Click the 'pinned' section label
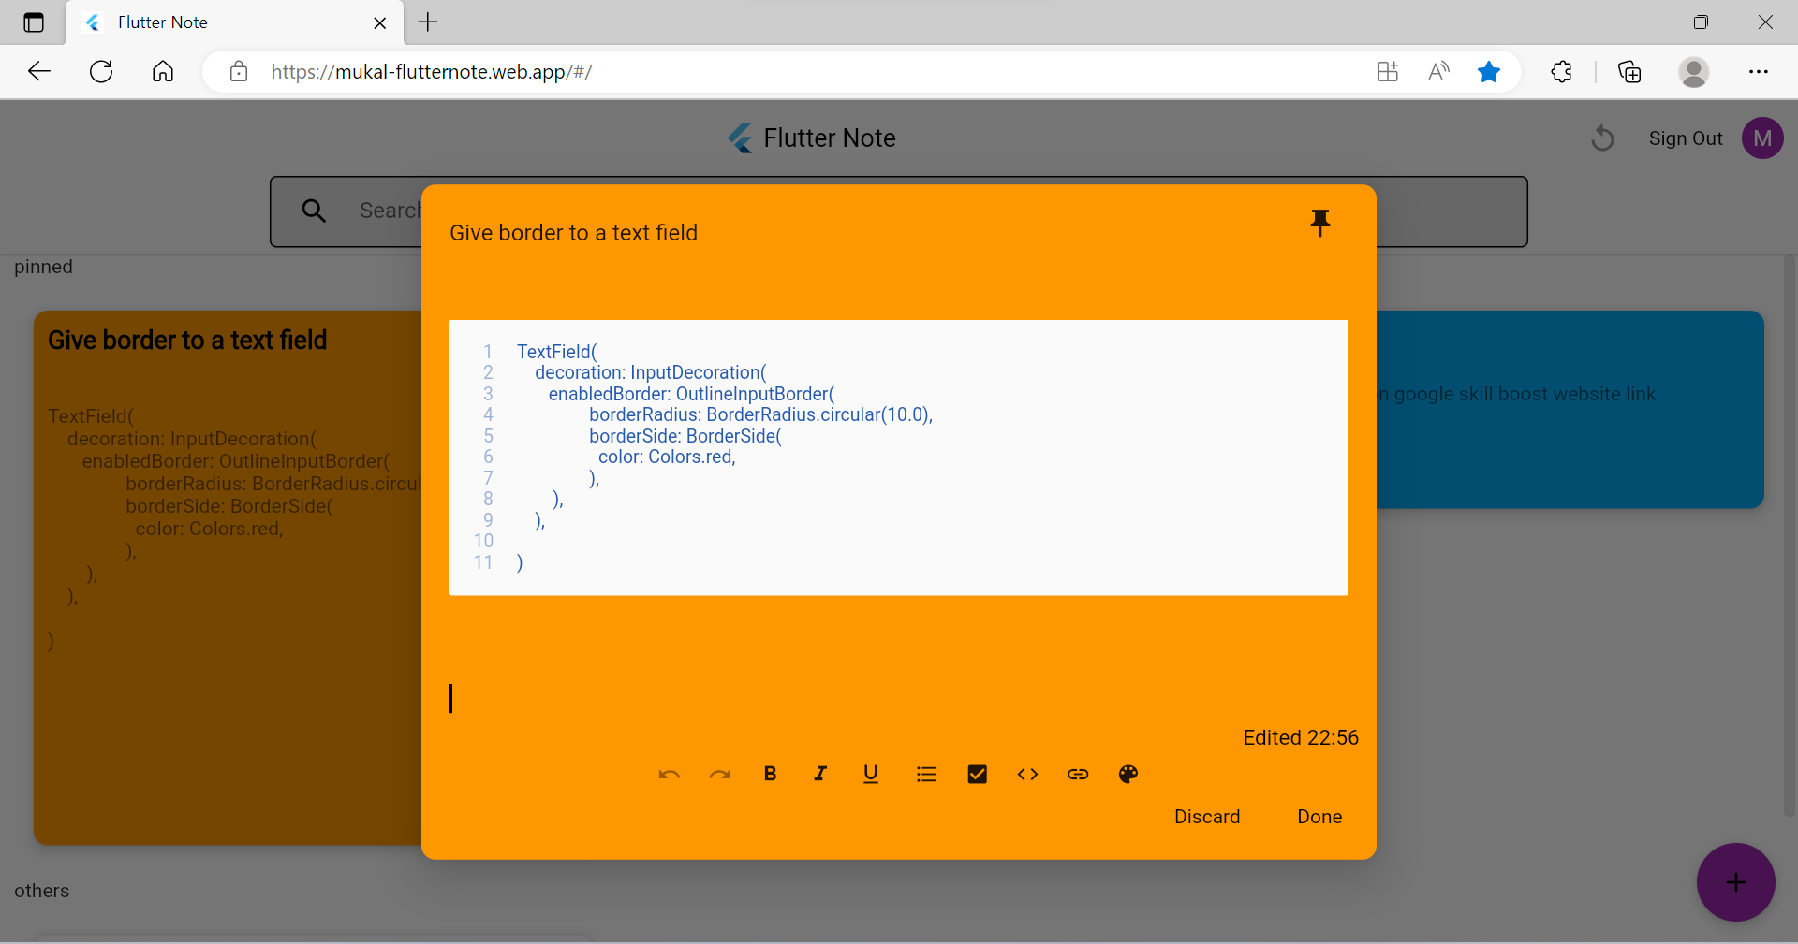Image resolution: width=1798 pixels, height=944 pixels. coord(43,267)
